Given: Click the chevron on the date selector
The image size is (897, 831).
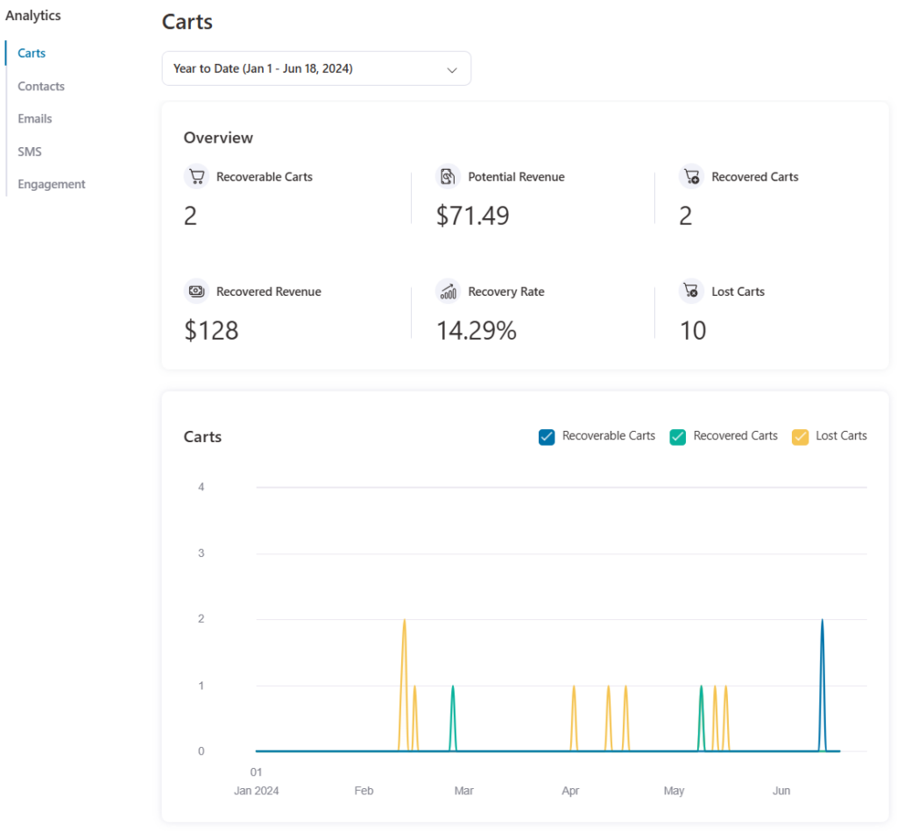Looking at the screenshot, I should click(x=452, y=69).
